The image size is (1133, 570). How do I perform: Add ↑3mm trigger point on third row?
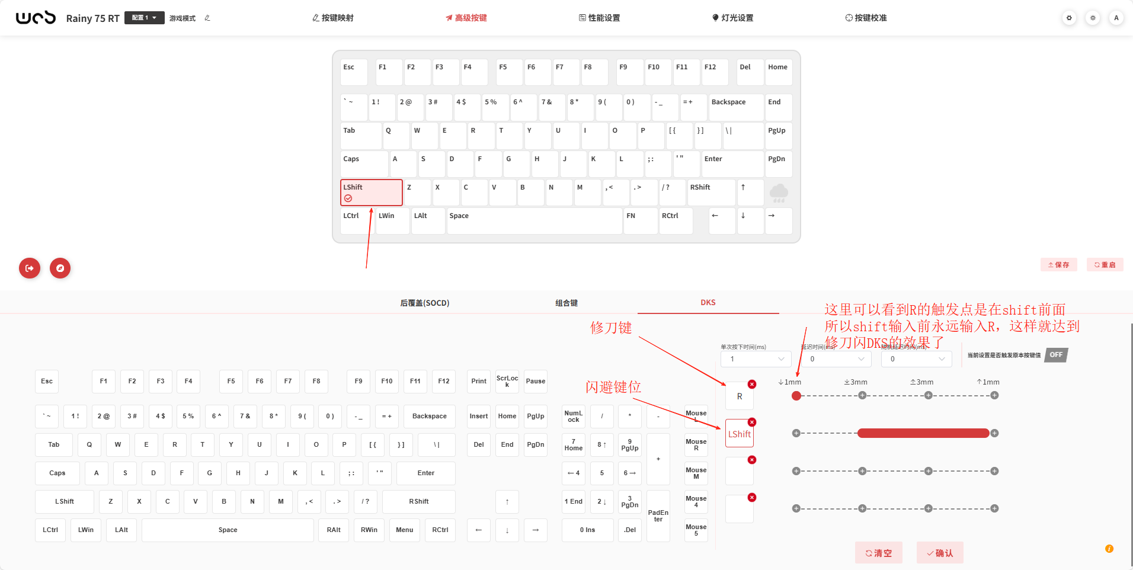click(x=928, y=471)
